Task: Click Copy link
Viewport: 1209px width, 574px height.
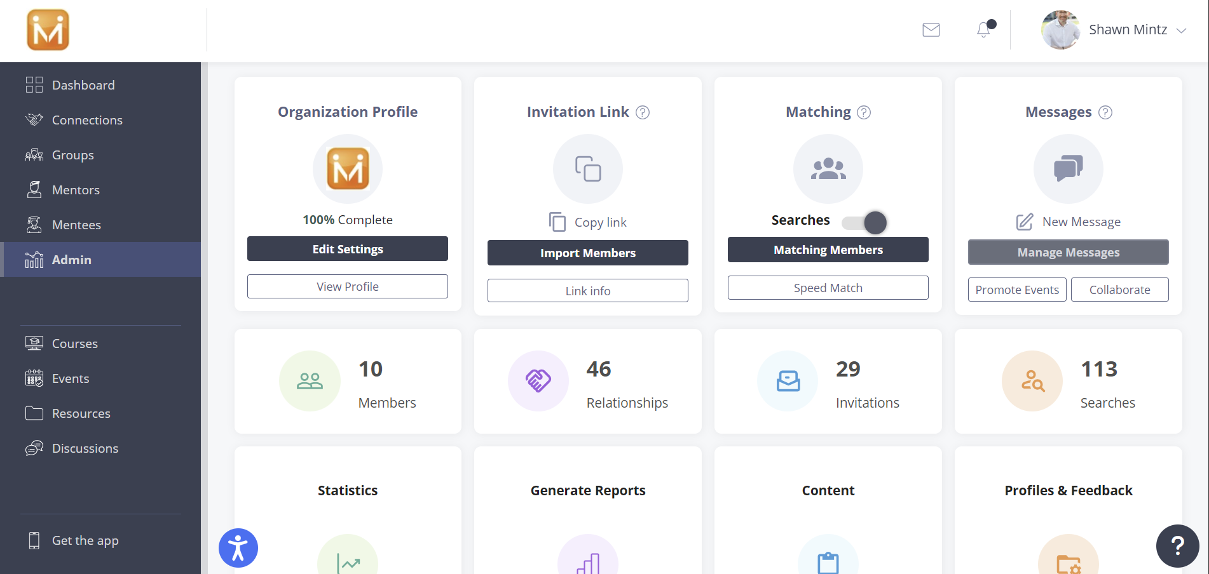Action: (x=588, y=222)
